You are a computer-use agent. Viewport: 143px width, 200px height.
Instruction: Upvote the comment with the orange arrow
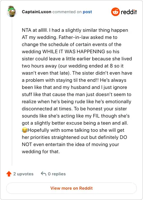[x=9, y=174]
